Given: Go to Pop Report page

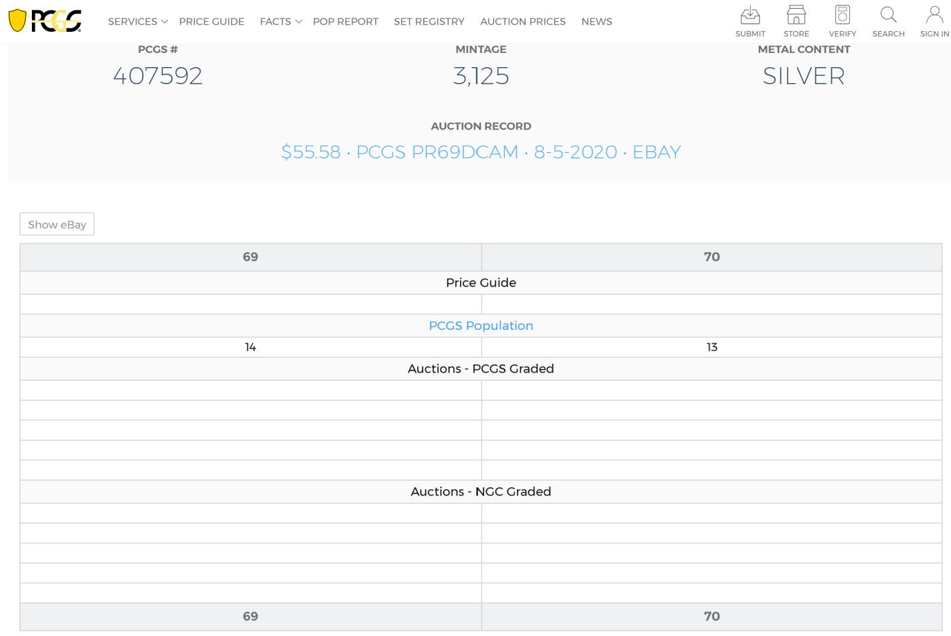Looking at the screenshot, I should 345,22.
